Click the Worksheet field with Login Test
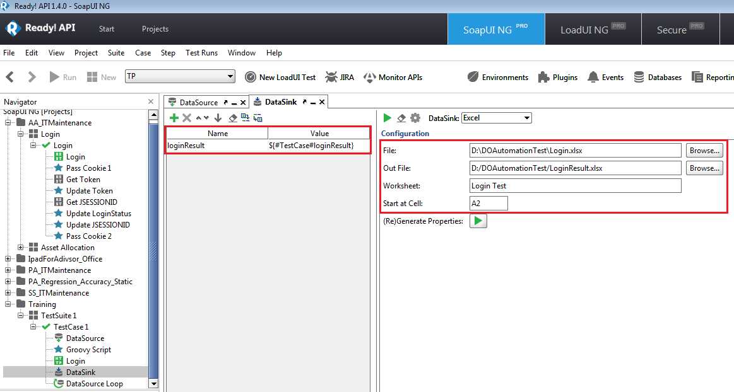Screen dimensions: 734x392 click(576, 185)
